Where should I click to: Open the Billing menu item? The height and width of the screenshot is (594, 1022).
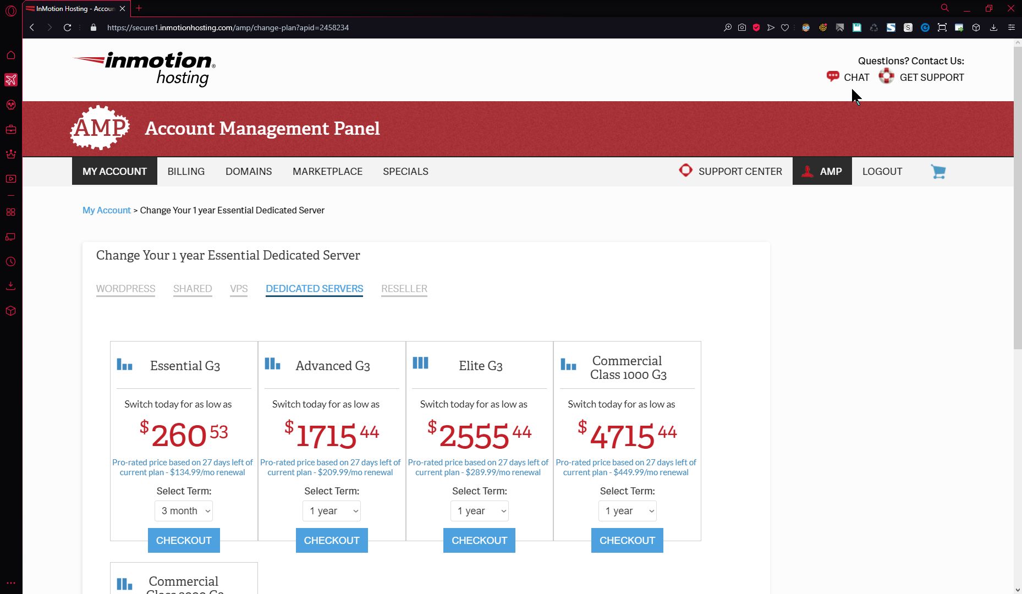[186, 172]
